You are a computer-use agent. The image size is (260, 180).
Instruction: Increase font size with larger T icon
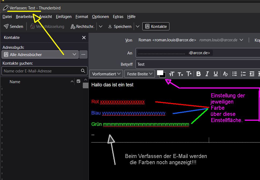(x=189, y=74)
